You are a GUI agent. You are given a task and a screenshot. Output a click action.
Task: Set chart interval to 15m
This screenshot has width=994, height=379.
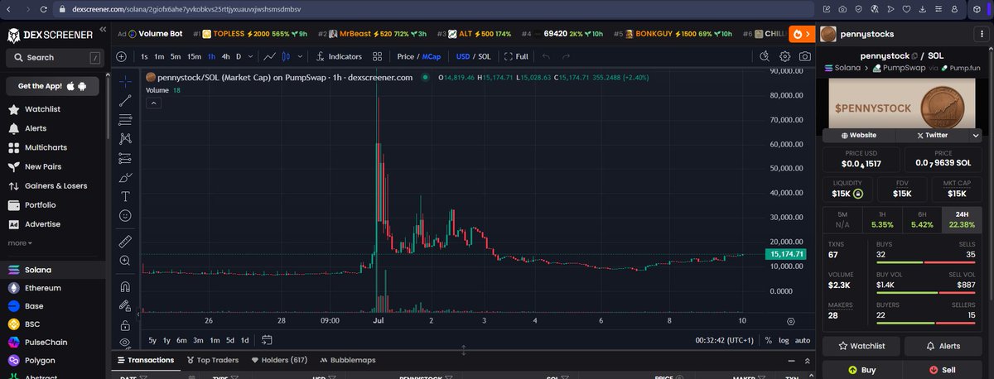[194, 56]
